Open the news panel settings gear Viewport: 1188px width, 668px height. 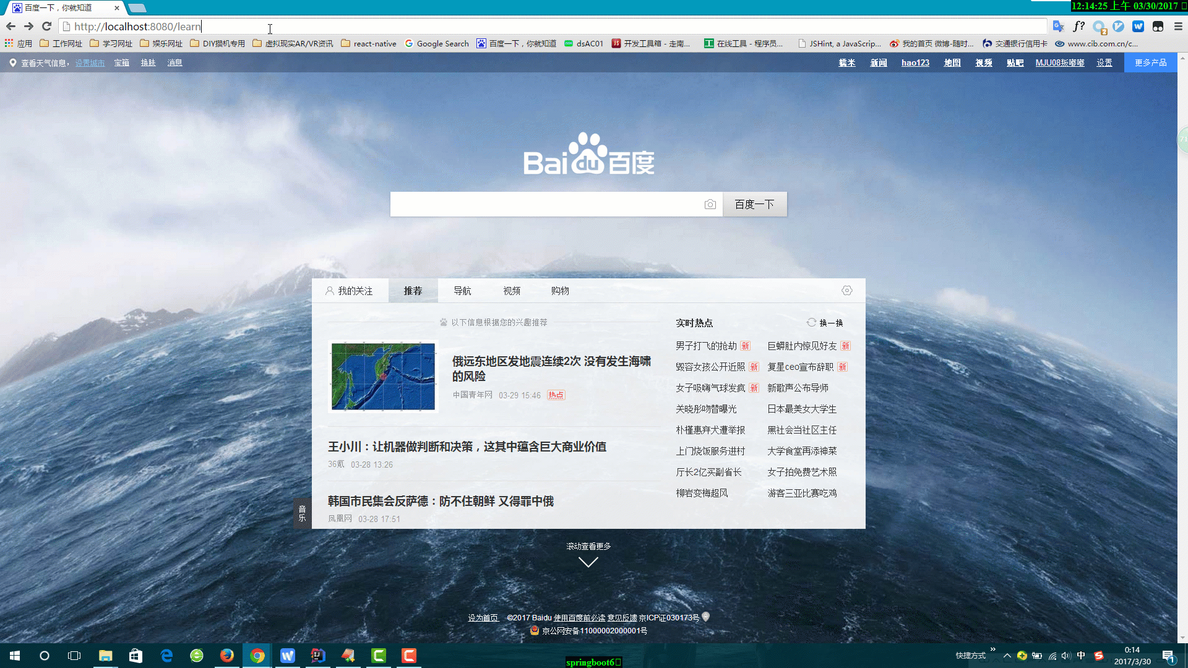click(846, 291)
